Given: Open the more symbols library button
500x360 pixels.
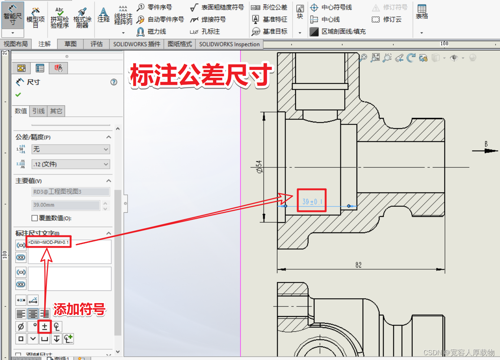Looking at the screenshot, I should click(68, 338).
